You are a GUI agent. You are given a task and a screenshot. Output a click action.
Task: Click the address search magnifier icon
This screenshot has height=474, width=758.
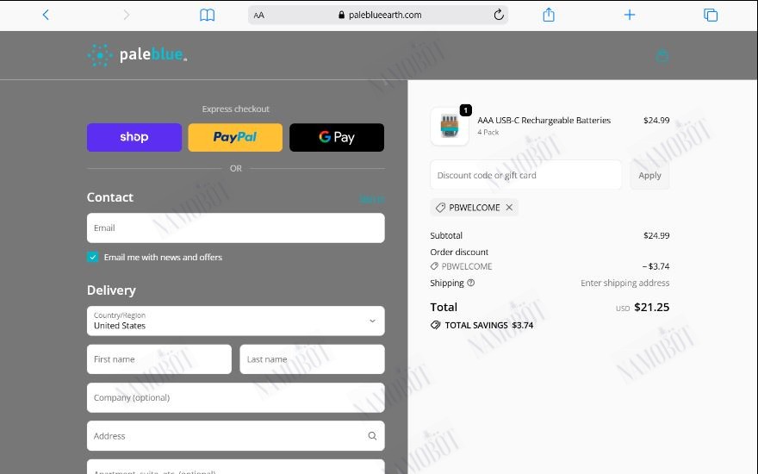pos(372,436)
